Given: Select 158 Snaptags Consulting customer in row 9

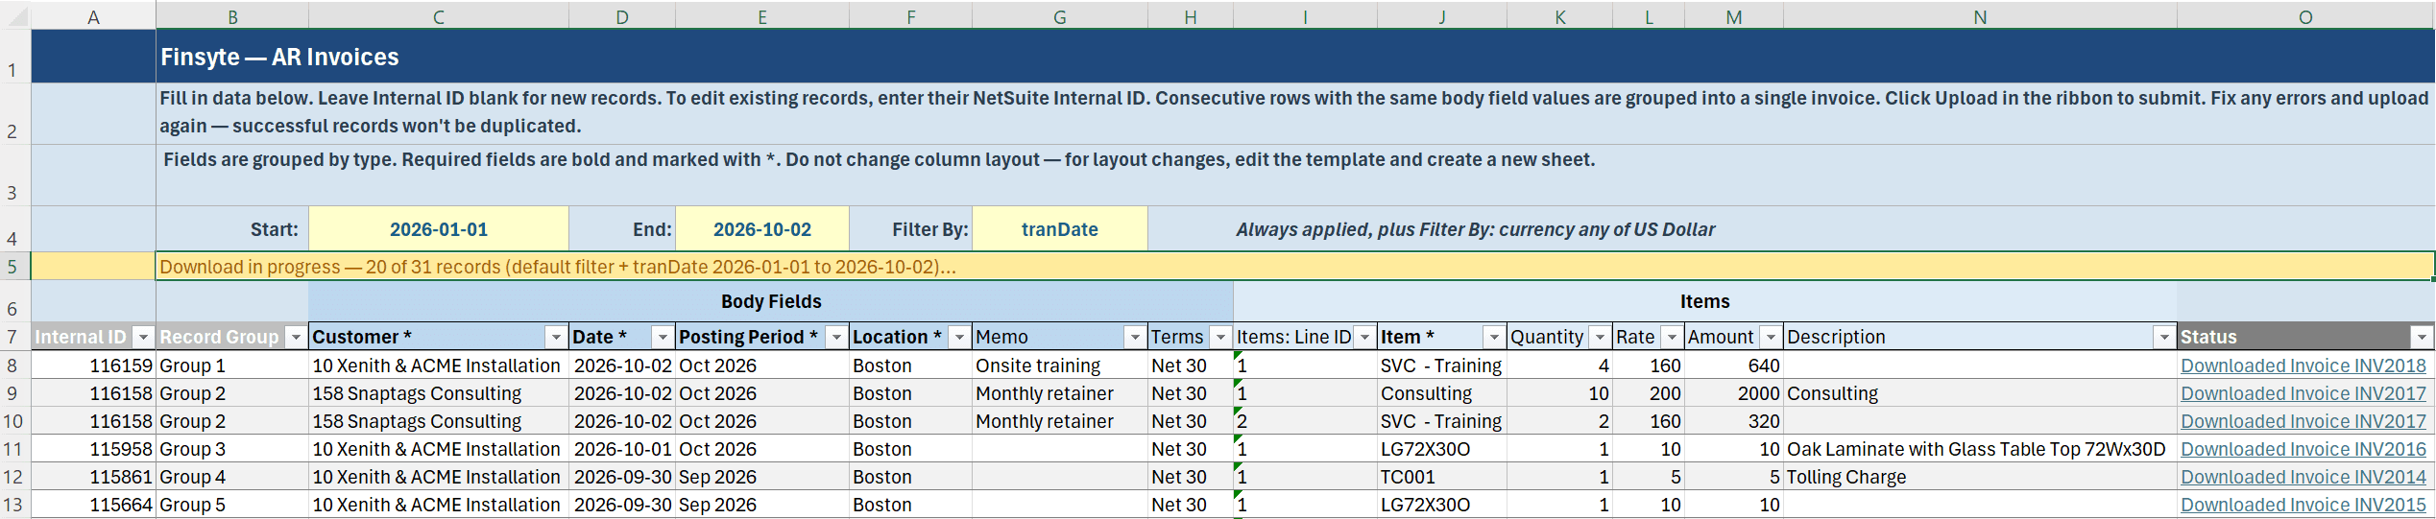Looking at the screenshot, I should (x=439, y=393).
